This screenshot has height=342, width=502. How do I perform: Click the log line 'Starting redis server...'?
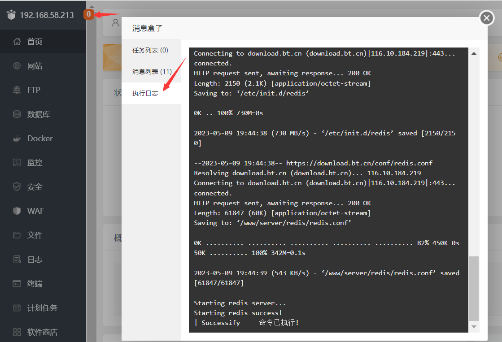(x=240, y=303)
